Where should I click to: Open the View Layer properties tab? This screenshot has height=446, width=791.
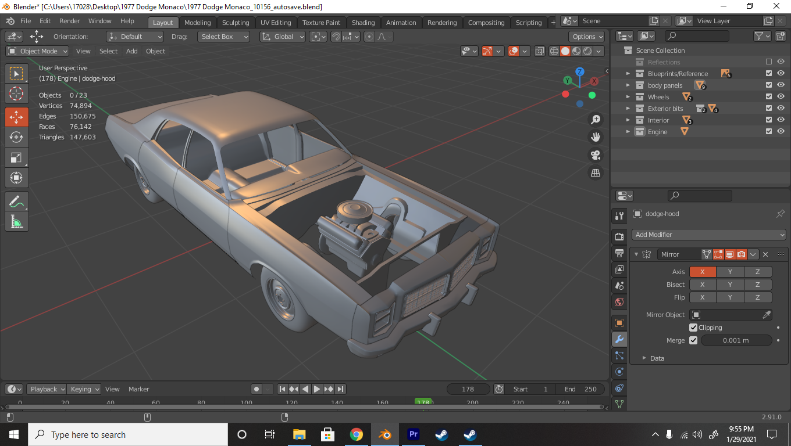(619, 269)
